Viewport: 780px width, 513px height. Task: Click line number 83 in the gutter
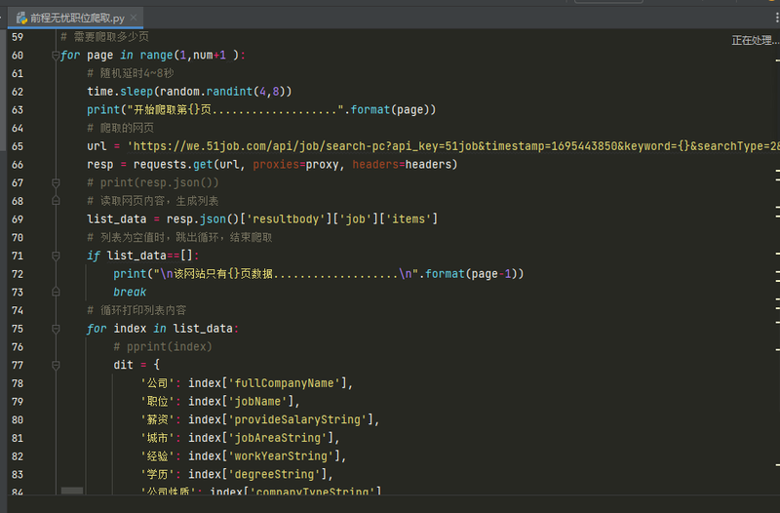[x=18, y=475]
